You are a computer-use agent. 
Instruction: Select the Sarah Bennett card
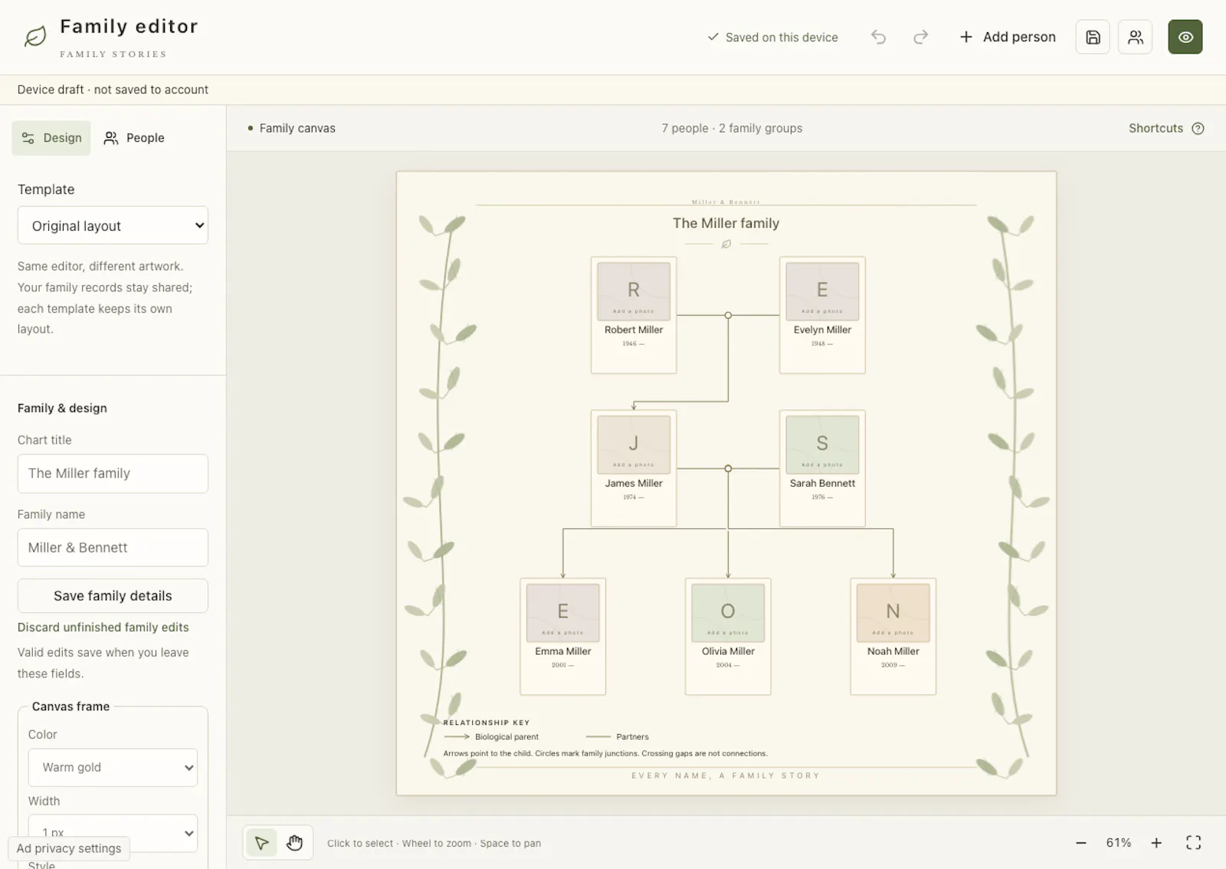822,468
